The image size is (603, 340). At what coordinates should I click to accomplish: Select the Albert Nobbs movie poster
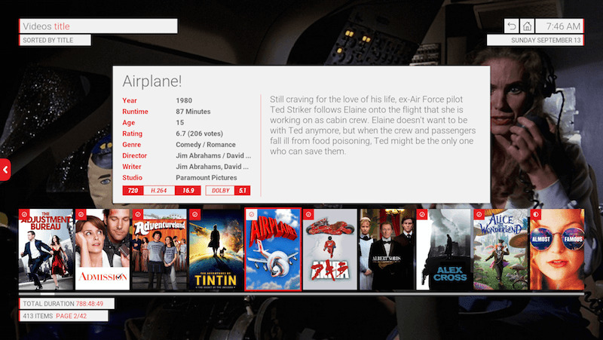(x=387, y=250)
